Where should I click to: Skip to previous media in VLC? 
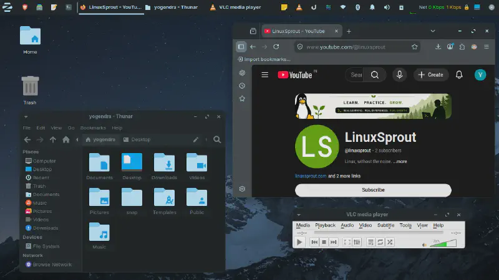[x=314, y=242]
